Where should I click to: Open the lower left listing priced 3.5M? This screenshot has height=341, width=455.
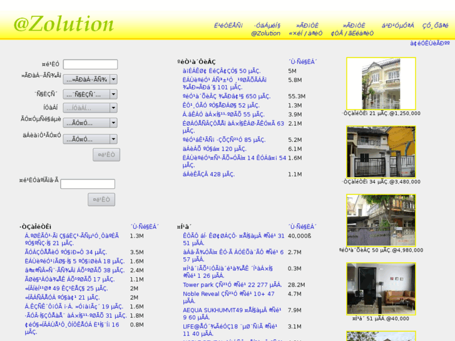pyautogui.click(x=66, y=252)
